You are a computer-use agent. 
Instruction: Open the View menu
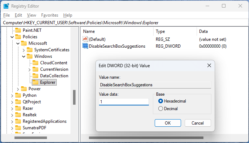[31, 15]
